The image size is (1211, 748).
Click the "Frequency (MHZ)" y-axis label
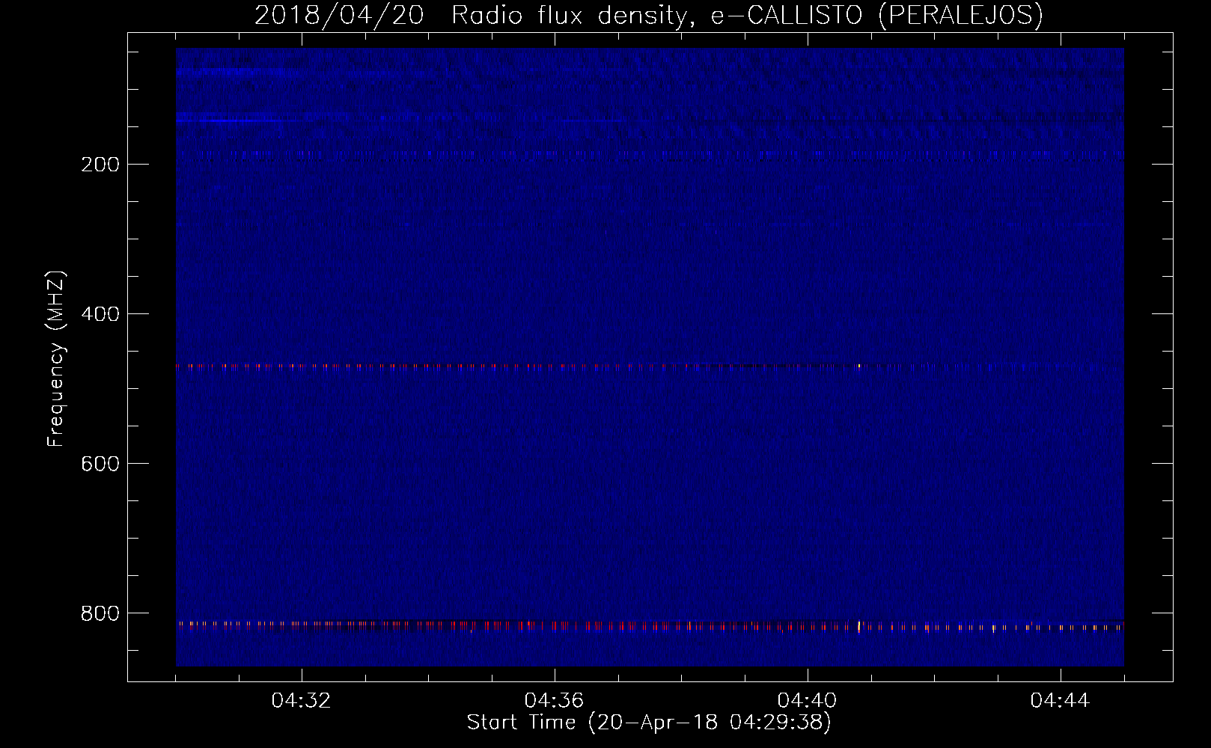point(56,359)
